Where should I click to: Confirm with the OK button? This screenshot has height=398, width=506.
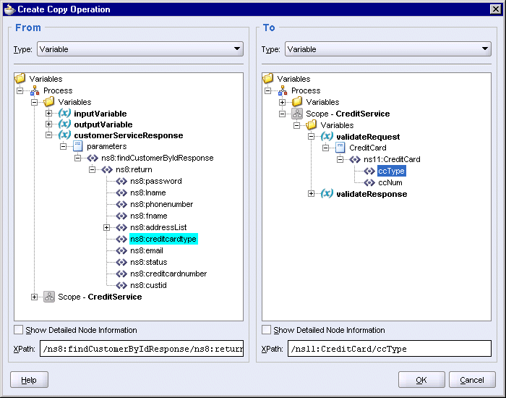click(x=421, y=380)
